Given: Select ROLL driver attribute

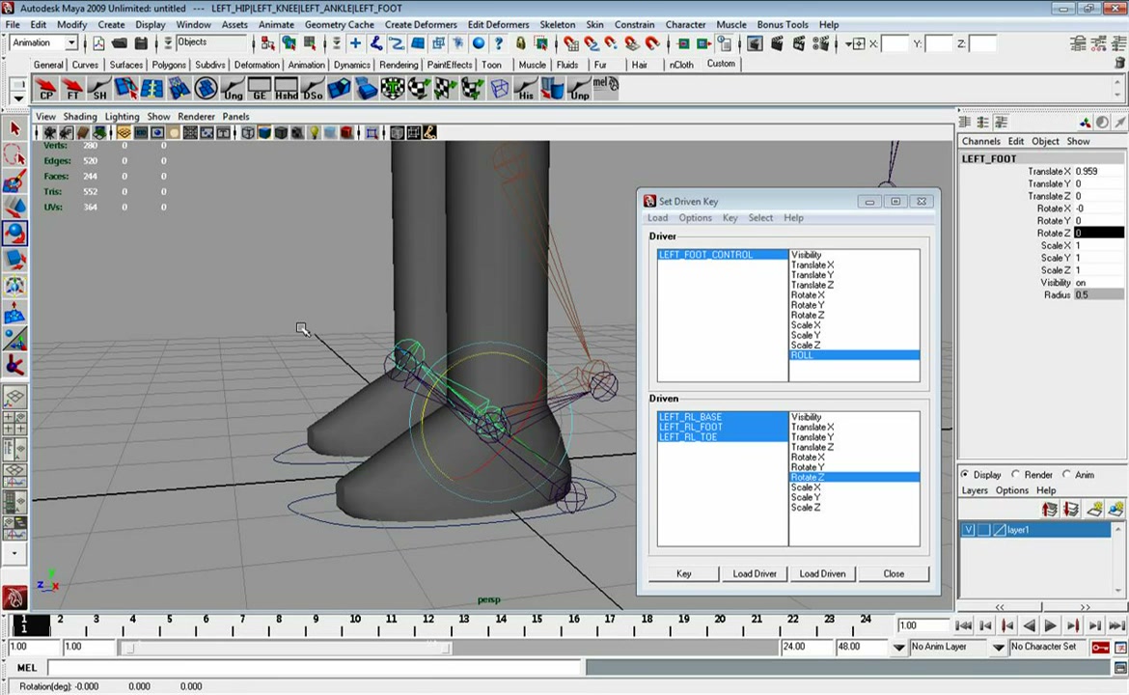Looking at the screenshot, I should [x=855, y=355].
